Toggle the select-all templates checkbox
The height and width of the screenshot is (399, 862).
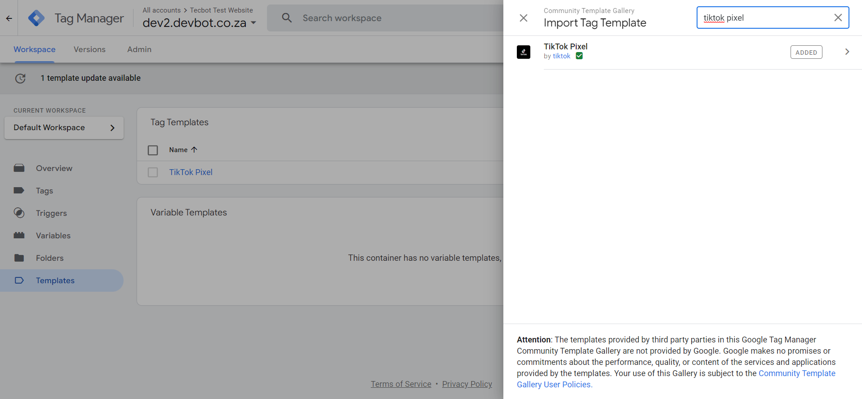(153, 150)
